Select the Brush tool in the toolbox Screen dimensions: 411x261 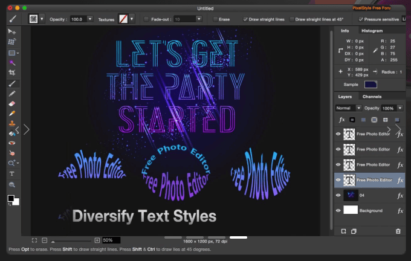[x=12, y=83]
